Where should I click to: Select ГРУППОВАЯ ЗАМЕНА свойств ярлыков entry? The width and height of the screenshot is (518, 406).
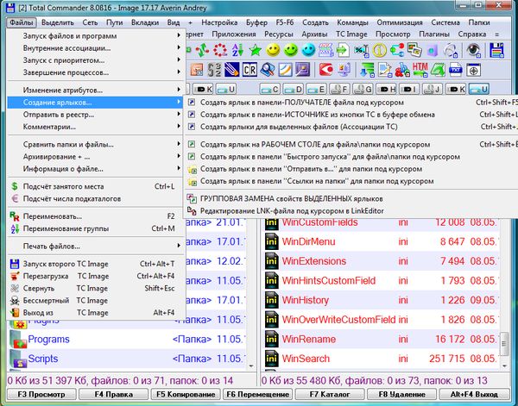(351, 198)
